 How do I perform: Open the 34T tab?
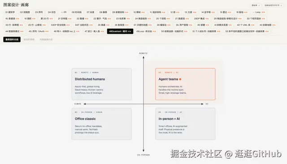point(84,25)
